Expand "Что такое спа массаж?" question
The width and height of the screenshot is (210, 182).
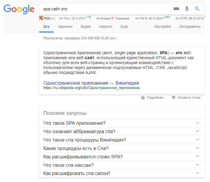tap(197, 165)
